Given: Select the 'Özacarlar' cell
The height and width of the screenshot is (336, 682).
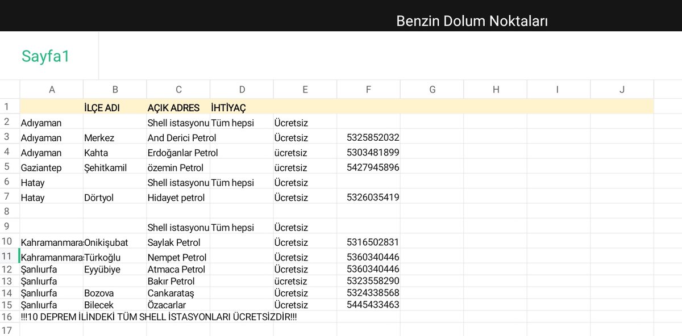Looking at the screenshot, I should pyautogui.click(x=178, y=305).
